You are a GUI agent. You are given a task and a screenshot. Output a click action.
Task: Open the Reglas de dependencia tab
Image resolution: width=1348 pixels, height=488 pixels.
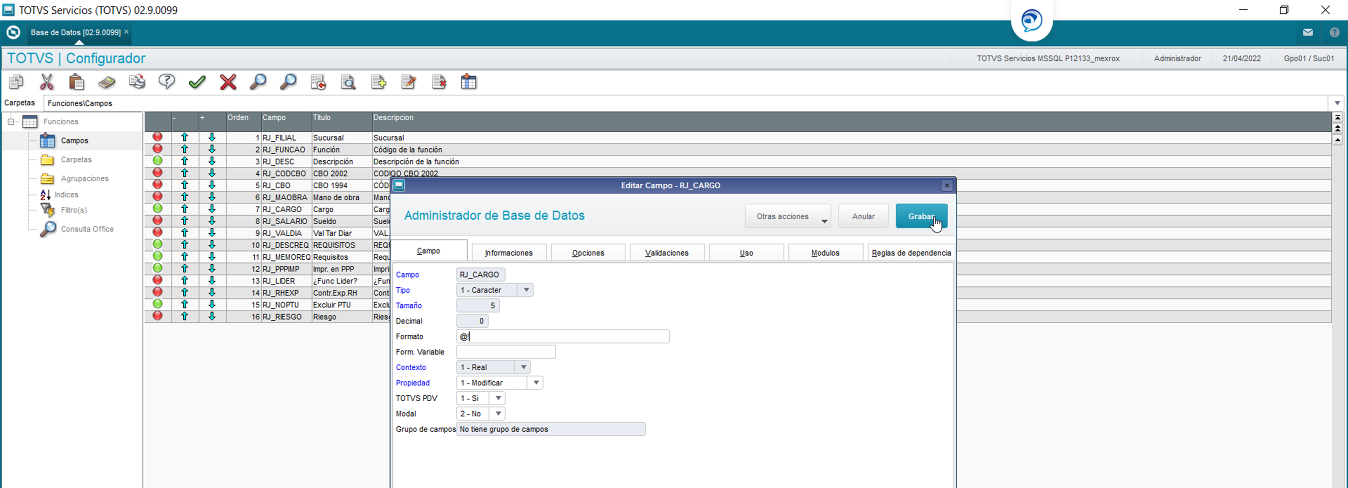(912, 253)
